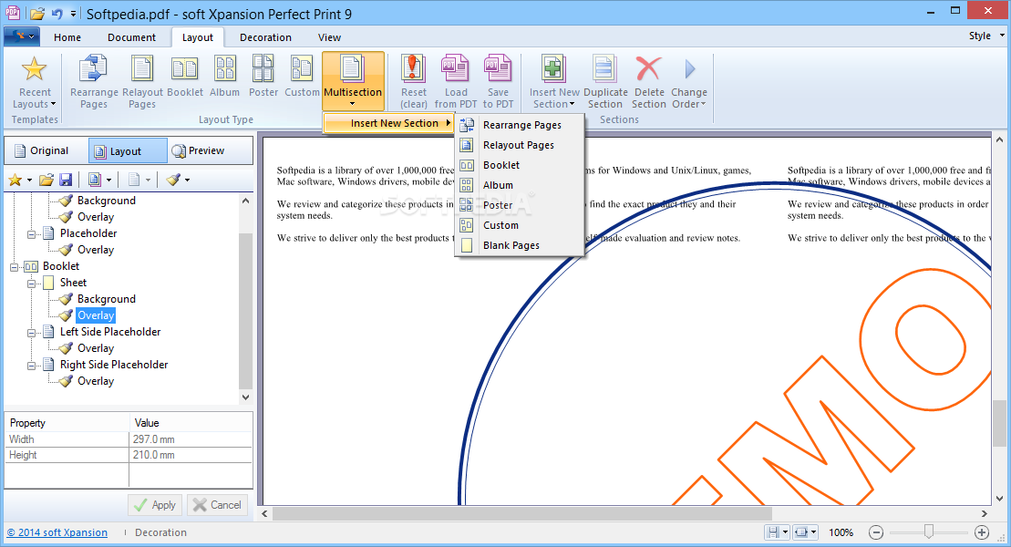Click the Layout ribbon tab
1011x547 pixels.
pos(197,37)
